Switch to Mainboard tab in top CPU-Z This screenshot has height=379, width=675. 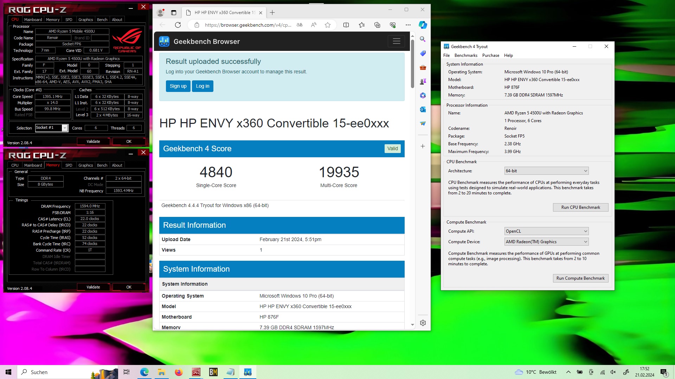[x=33, y=20]
